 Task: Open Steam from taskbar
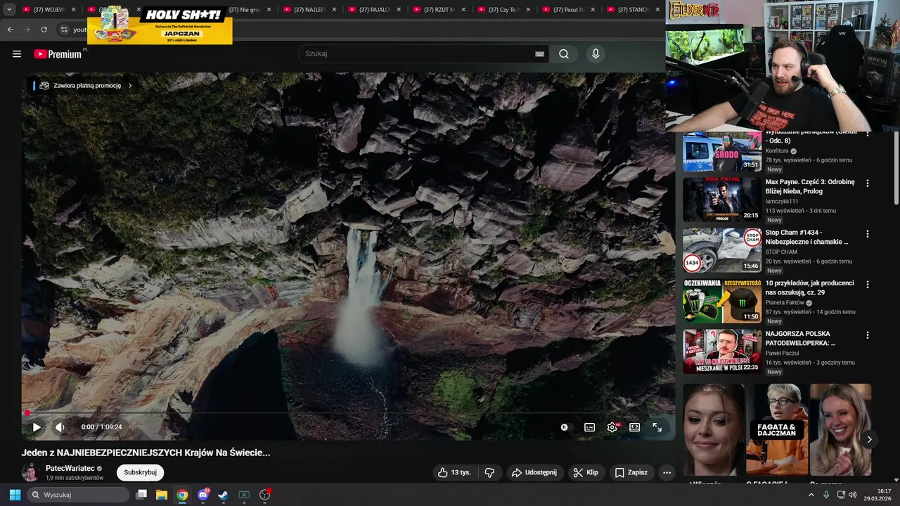point(223,495)
